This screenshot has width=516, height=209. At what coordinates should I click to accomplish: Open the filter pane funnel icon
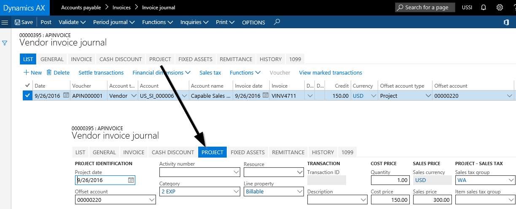5,43
